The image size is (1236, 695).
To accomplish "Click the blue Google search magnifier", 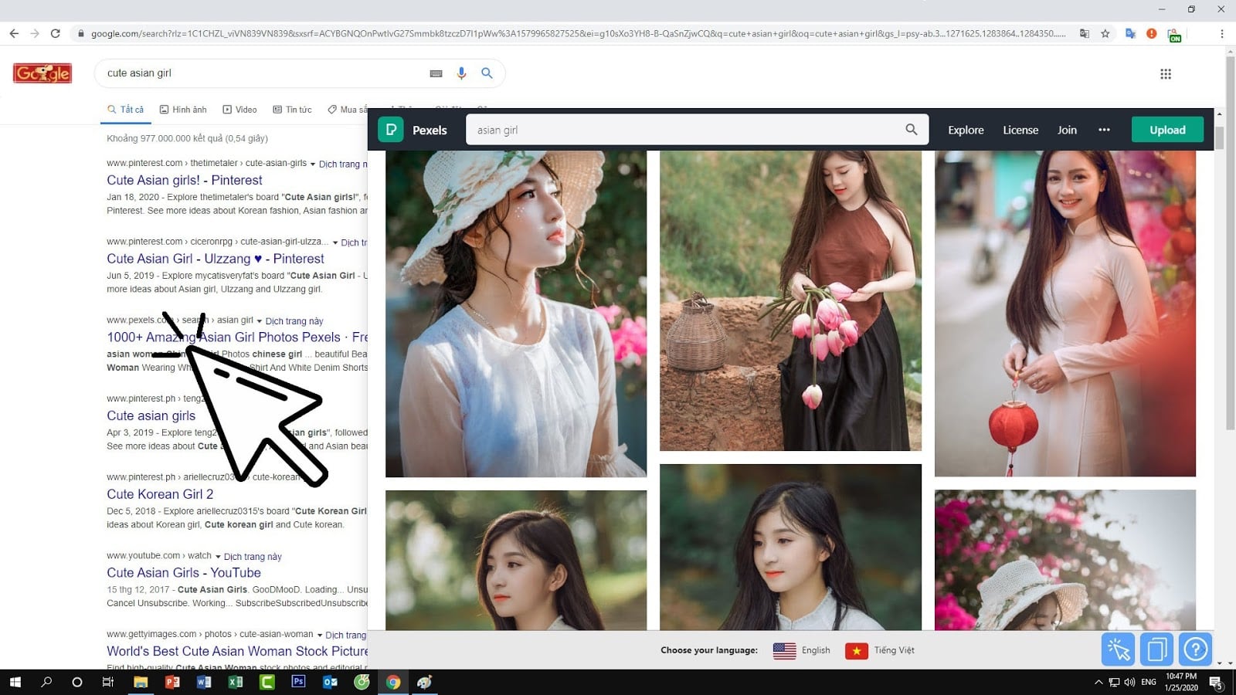I will 487,73.
